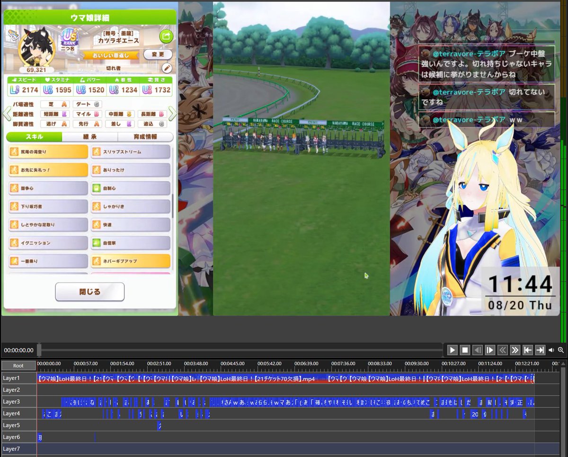Select the '20' clip on Layer4
The image size is (568, 457).
(x=475, y=414)
